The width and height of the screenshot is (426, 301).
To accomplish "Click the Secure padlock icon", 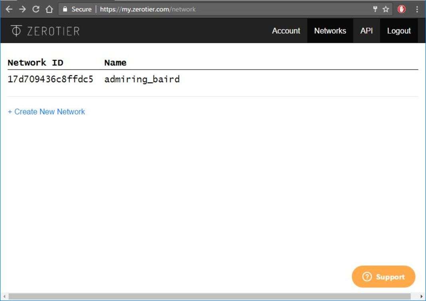I will click(65, 9).
